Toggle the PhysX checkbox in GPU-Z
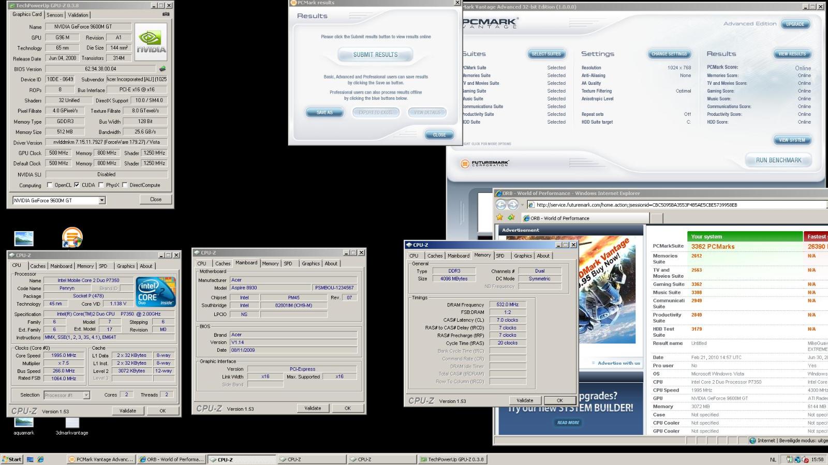The width and height of the screenshot is (828, 465). (101, 185)
